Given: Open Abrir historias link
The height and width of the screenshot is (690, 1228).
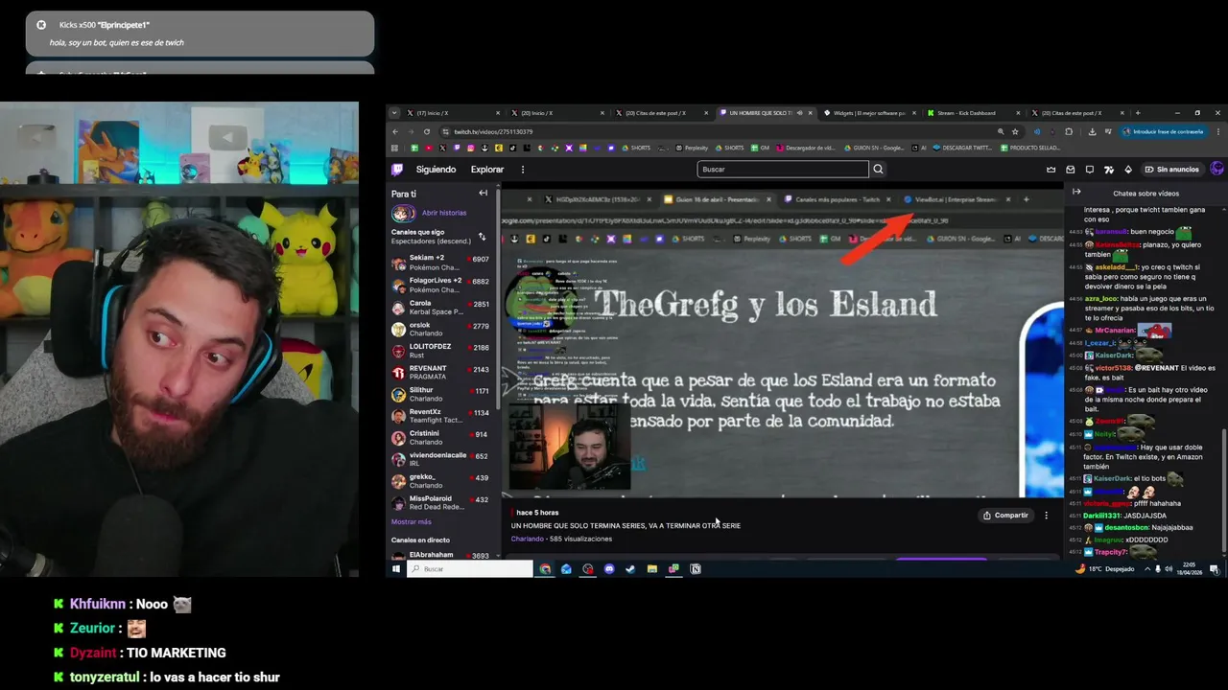Looking at the screenshot, I should (444, 213).
